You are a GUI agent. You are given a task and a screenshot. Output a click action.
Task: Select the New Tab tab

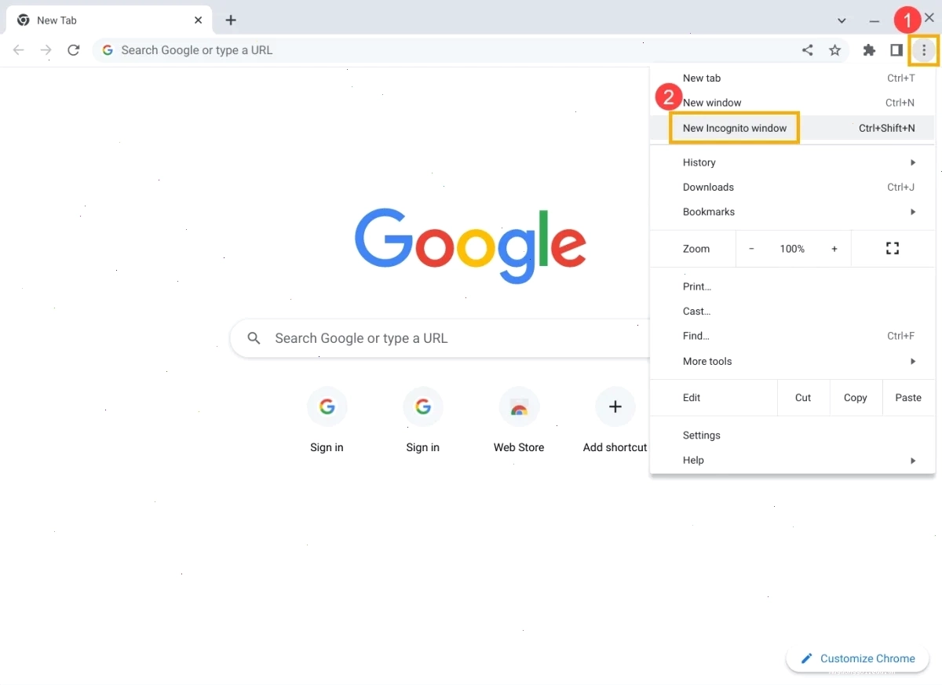108,20
